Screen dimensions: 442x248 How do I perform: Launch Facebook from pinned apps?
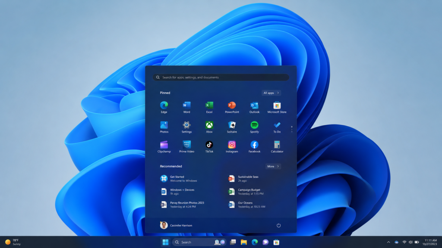[254, 146]
